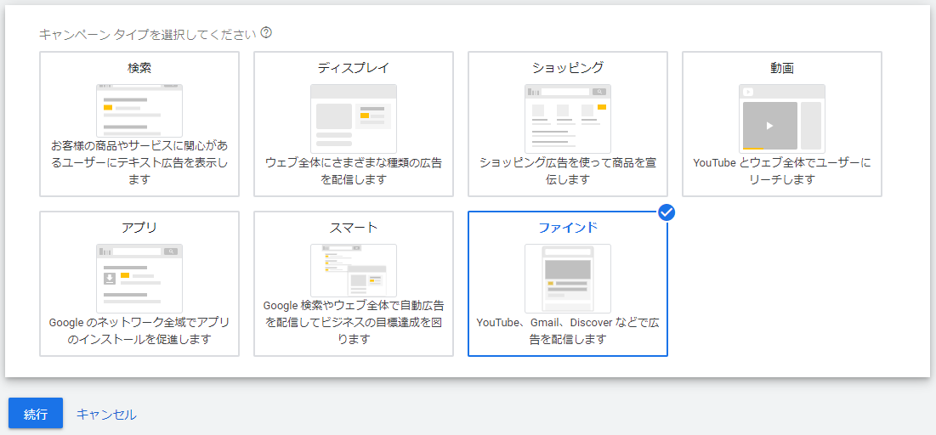Click the キャンセル link

[106, 414]
